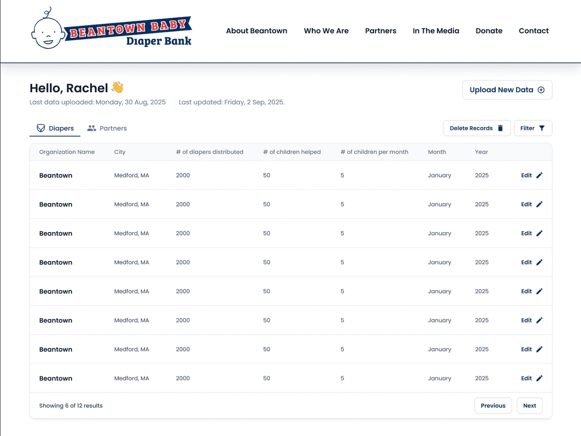Image resolution: width=581 pixels, height=436 pixels.
Task: Click the trash icon in Delete Records
Action: coord(501,128)
